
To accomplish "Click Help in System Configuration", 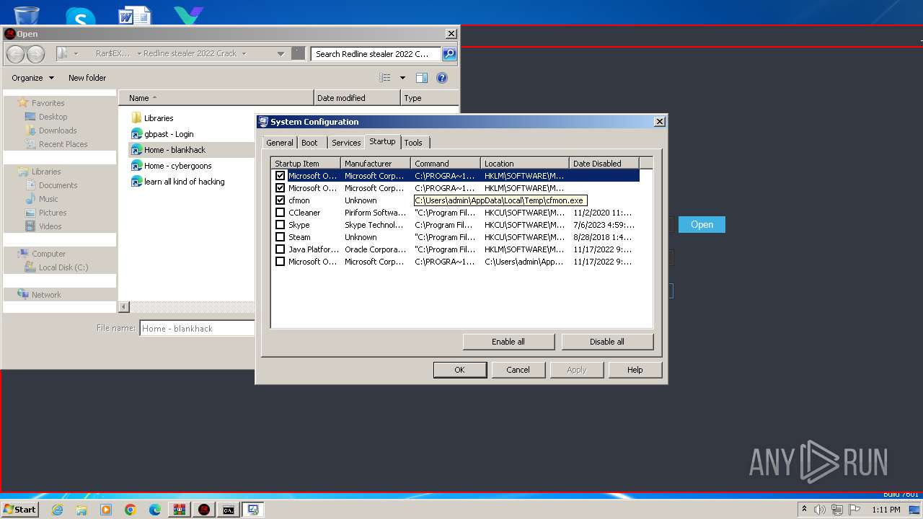I will click(635, 370).
